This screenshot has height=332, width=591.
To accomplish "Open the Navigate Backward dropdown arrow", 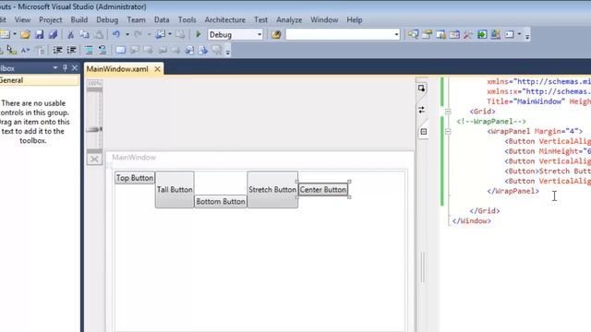I will [170, 35].
